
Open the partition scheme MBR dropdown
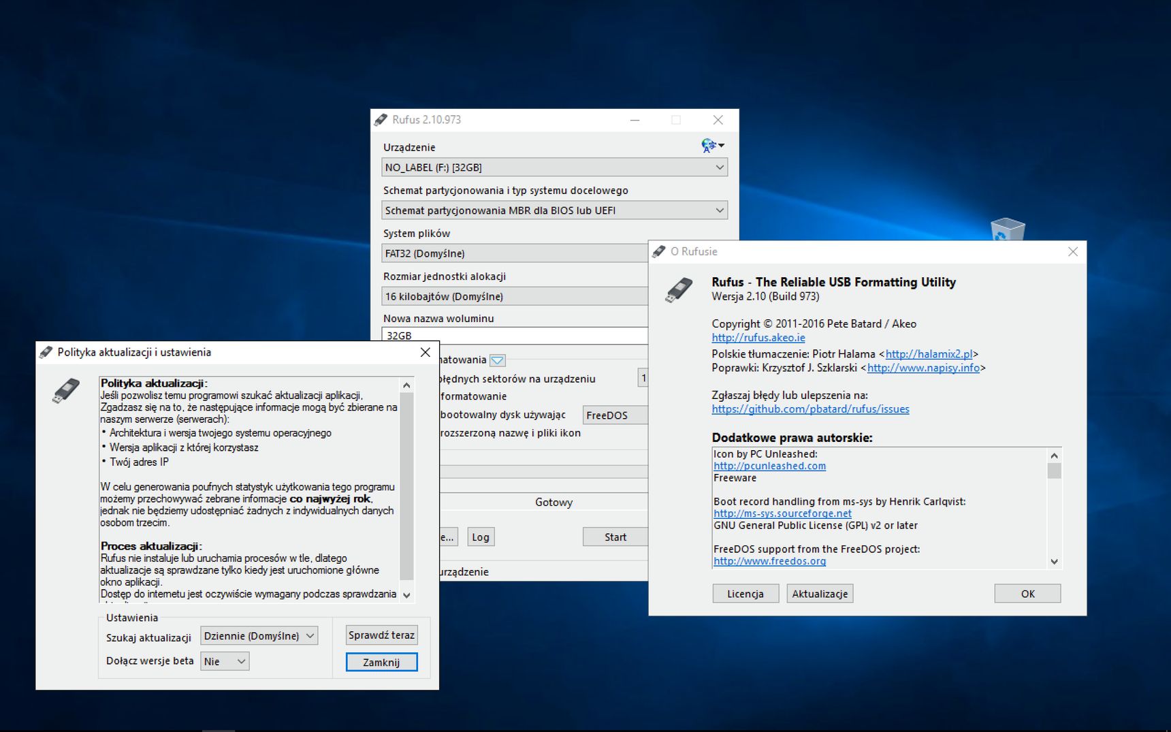[554, 210]
